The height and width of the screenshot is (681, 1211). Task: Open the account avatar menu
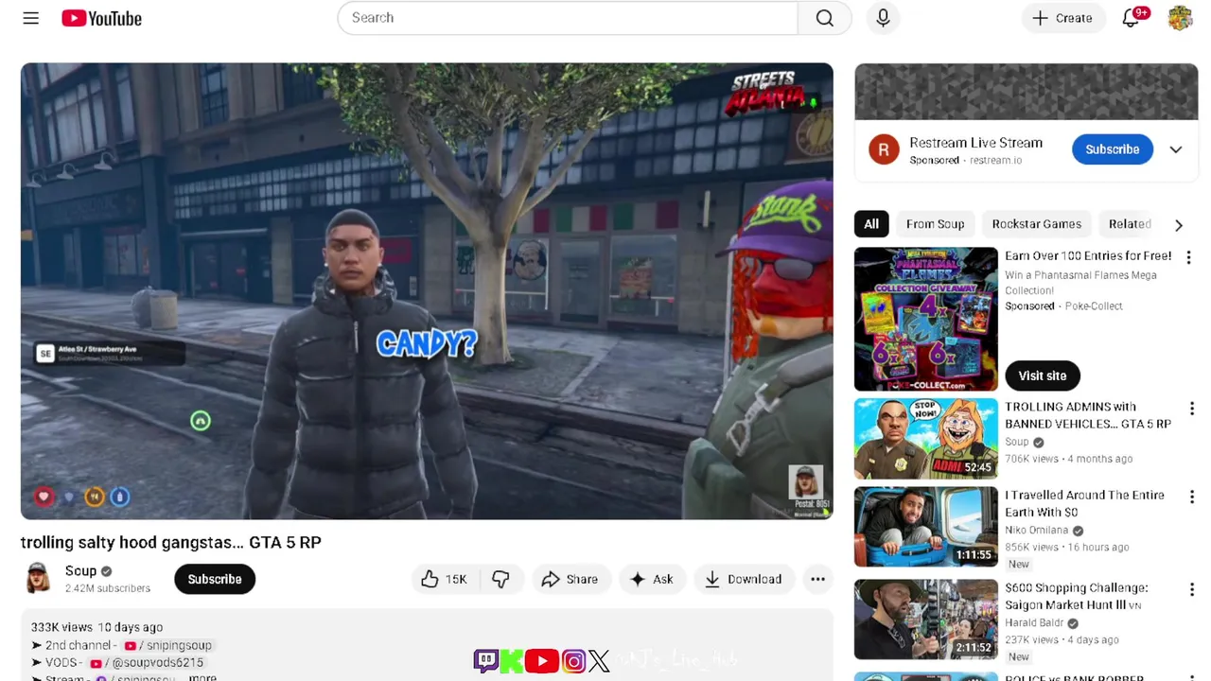pos(1180,18)
